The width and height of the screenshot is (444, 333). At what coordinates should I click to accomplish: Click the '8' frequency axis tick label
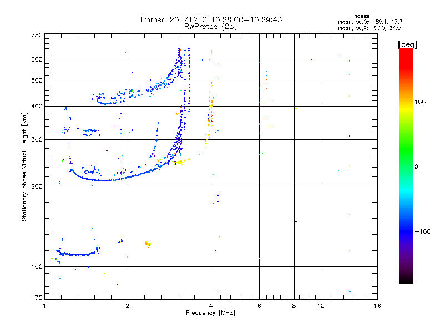[294, 306]
